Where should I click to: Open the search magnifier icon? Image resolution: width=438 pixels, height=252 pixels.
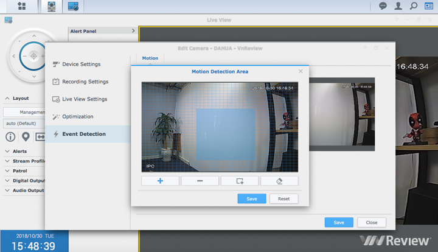[414, 6]
